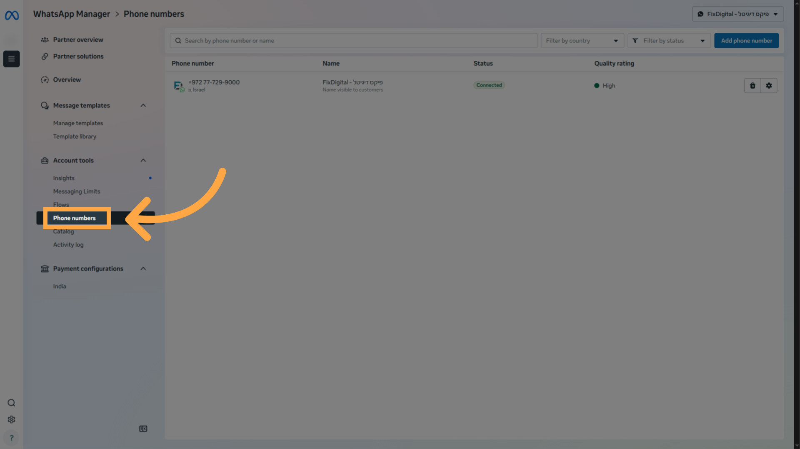Open the settings gear in bottom-left sidebar
Viewport: 800px width, 449px height.
tap(11, 419)
